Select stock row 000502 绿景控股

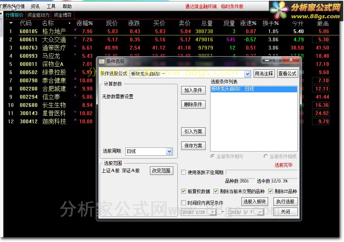51,73
